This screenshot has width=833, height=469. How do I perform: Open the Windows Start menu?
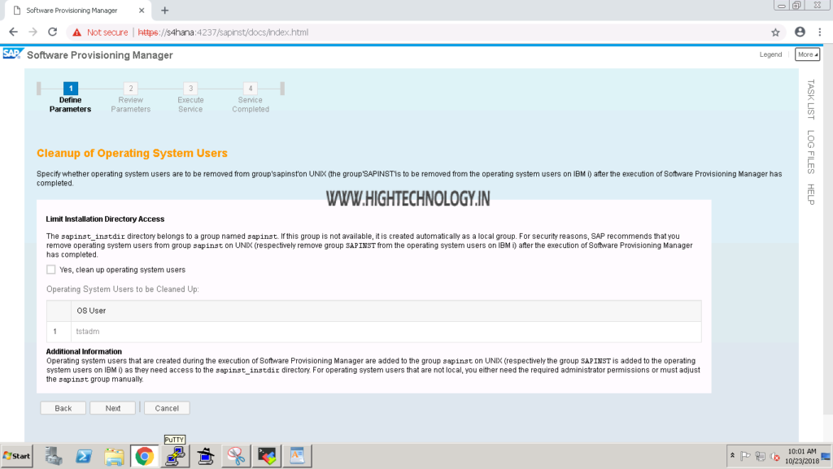[x=16, y=456]
